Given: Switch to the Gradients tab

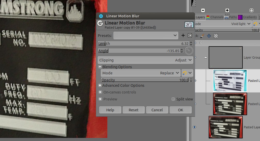Looking at the screenshot, I should (247, 17).
